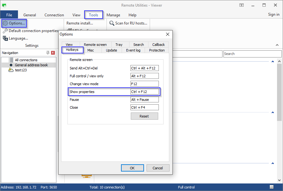This screenshot has height=191, width=283.
Task: Collapse the first connection group chevron
Action: (x=273, y=62)
